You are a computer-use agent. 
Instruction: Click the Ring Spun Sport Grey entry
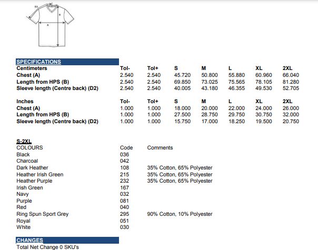(42, 214)
